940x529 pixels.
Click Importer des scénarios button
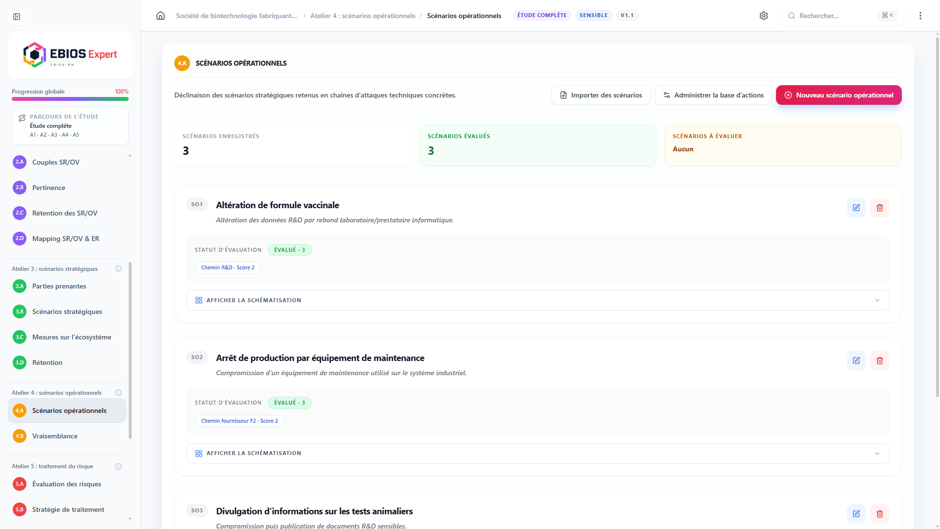click(x=601, y=95)
